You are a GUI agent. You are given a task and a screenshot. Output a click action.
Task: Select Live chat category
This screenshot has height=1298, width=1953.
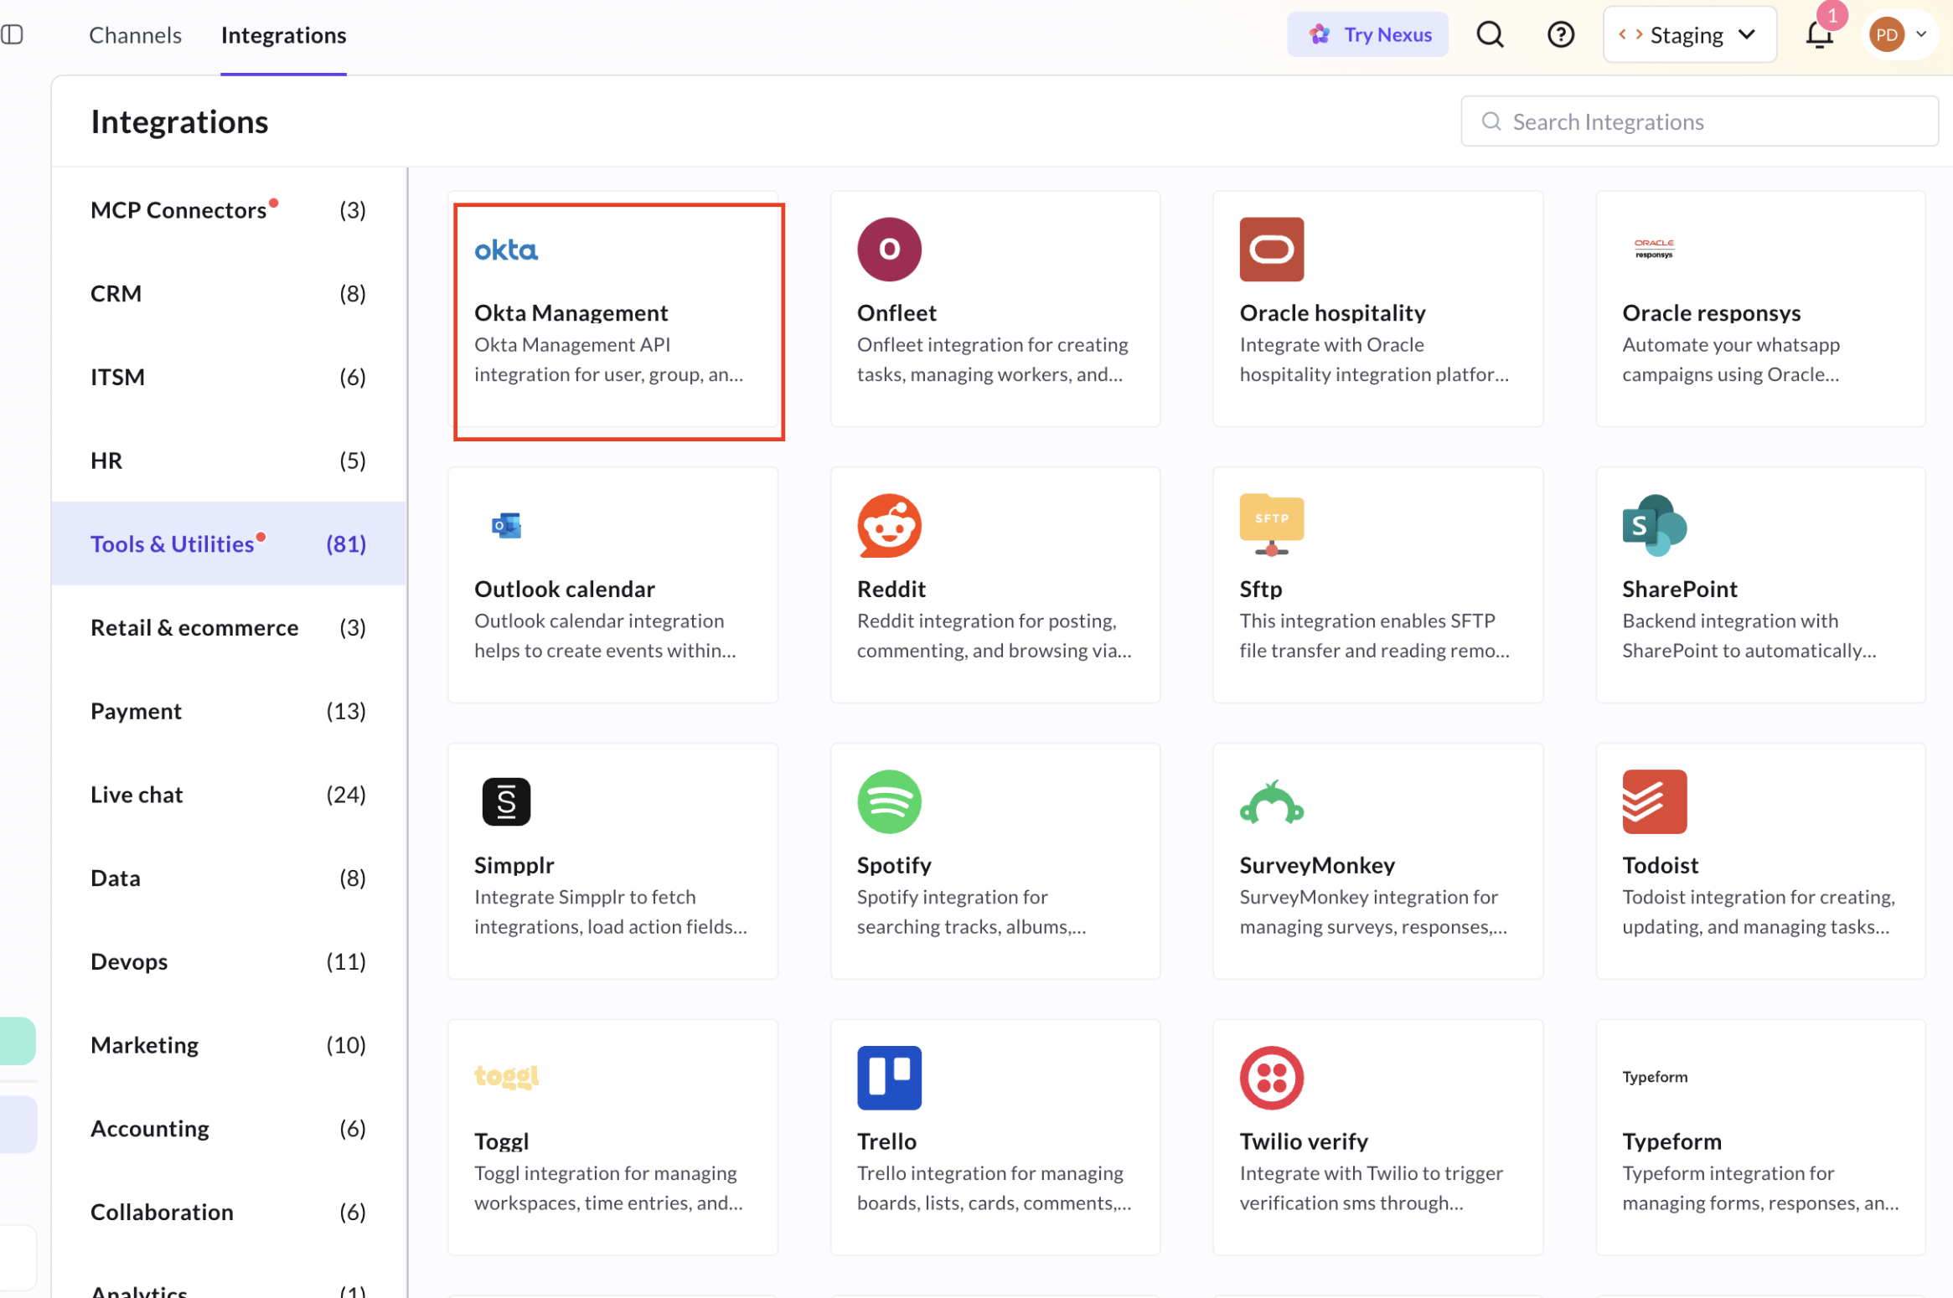(229, 795)
